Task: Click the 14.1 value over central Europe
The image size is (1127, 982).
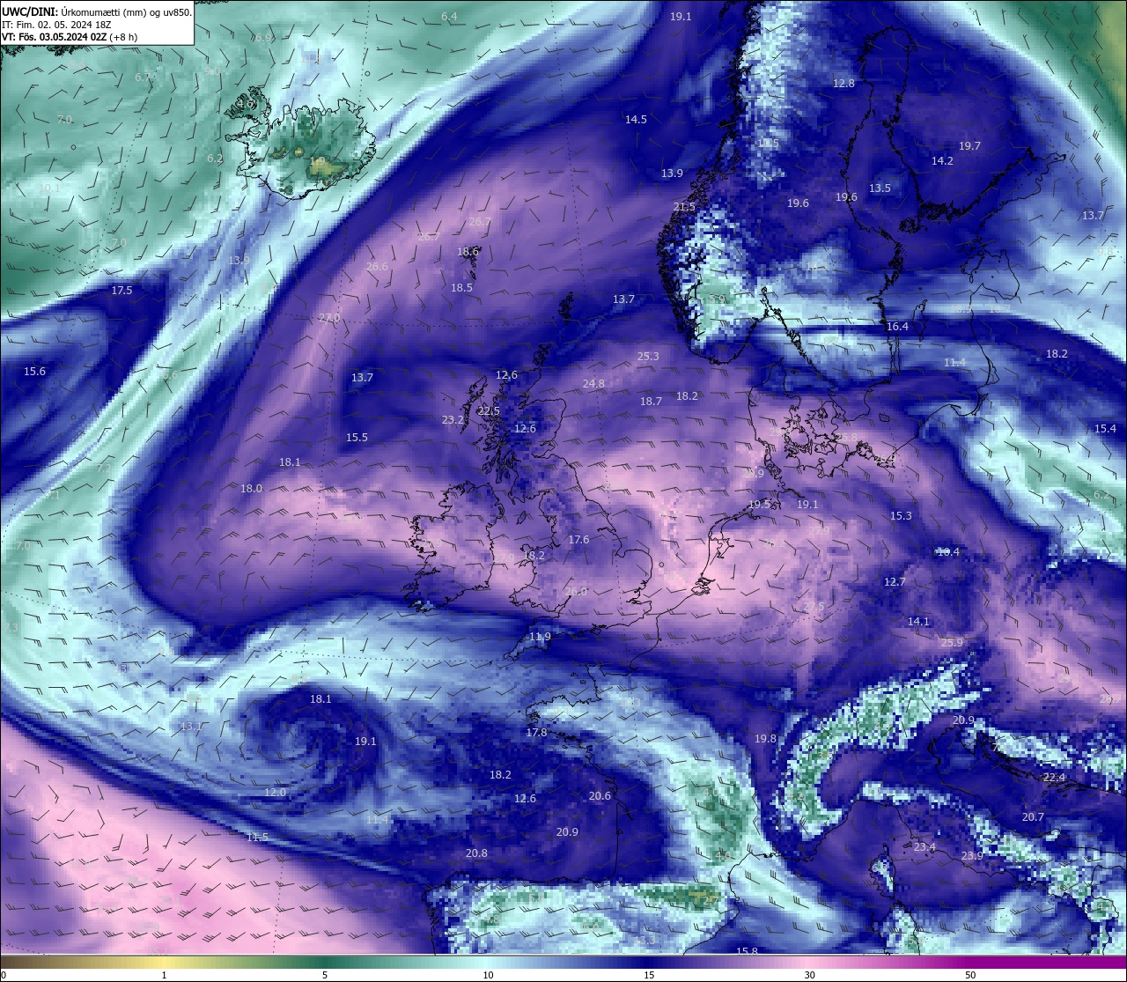Action: [918, 621]
